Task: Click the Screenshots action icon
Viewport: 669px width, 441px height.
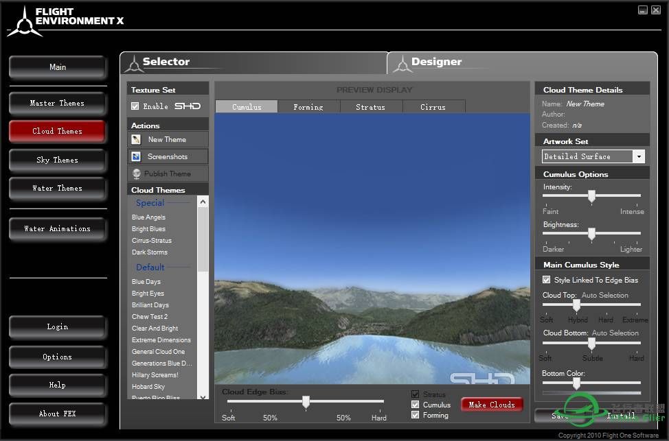Action: tap(137, 156)
